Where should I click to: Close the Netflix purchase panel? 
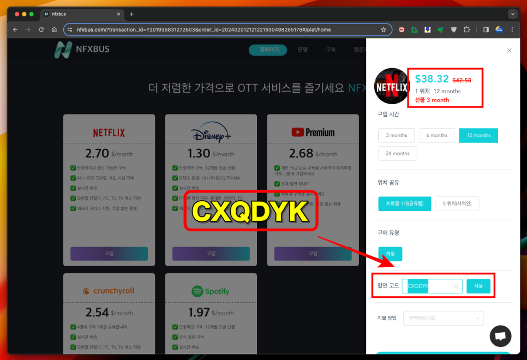[x=509, y=50]
